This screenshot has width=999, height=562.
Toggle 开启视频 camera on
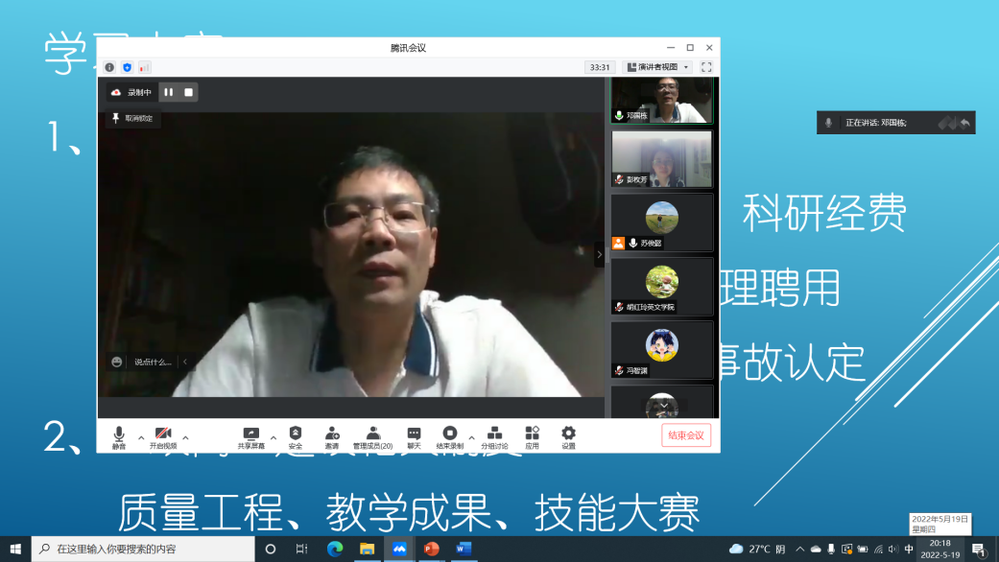click(163, 436)
